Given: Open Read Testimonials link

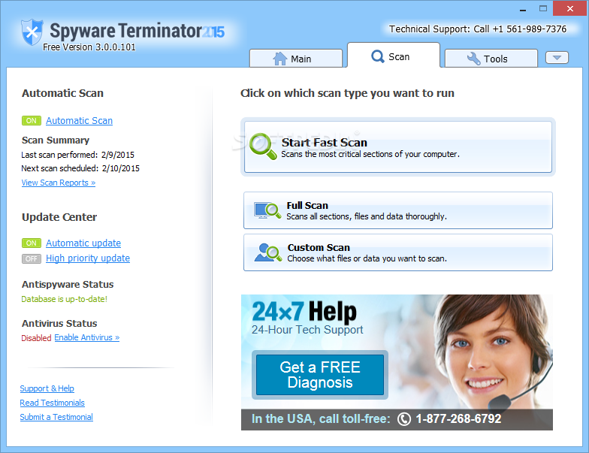Looking at the screenshot, I should [x=53, y=403].
